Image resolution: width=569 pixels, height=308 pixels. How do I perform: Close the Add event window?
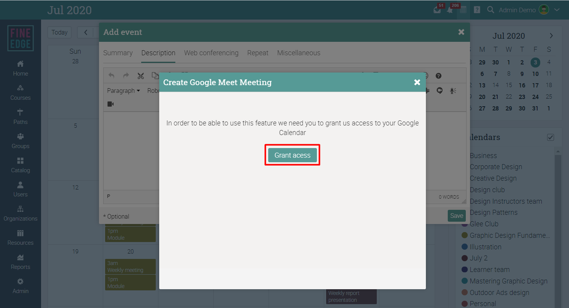[x=461, y=32]
